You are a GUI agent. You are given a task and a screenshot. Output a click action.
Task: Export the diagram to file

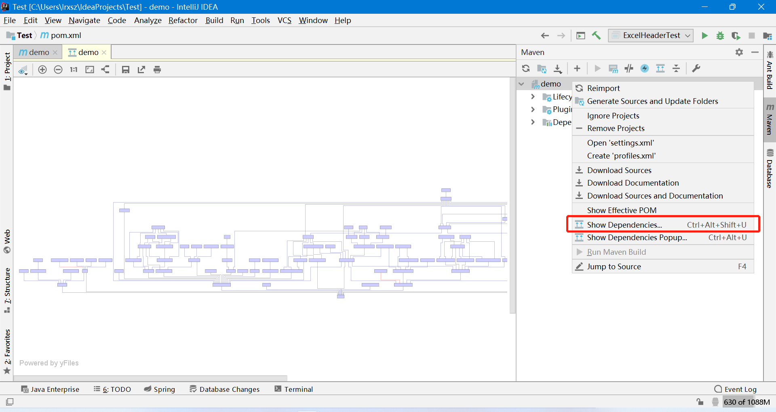tap(141, 70)
